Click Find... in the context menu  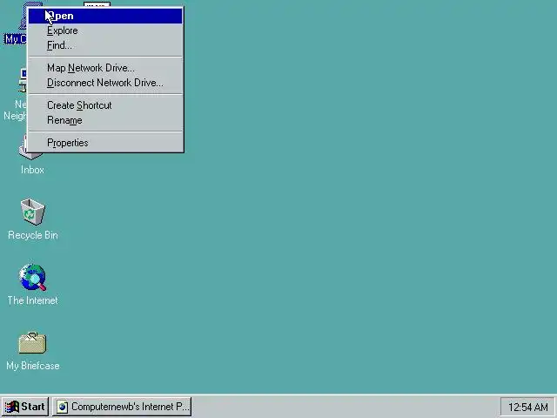pyautogui.click(x=105, y=45)
